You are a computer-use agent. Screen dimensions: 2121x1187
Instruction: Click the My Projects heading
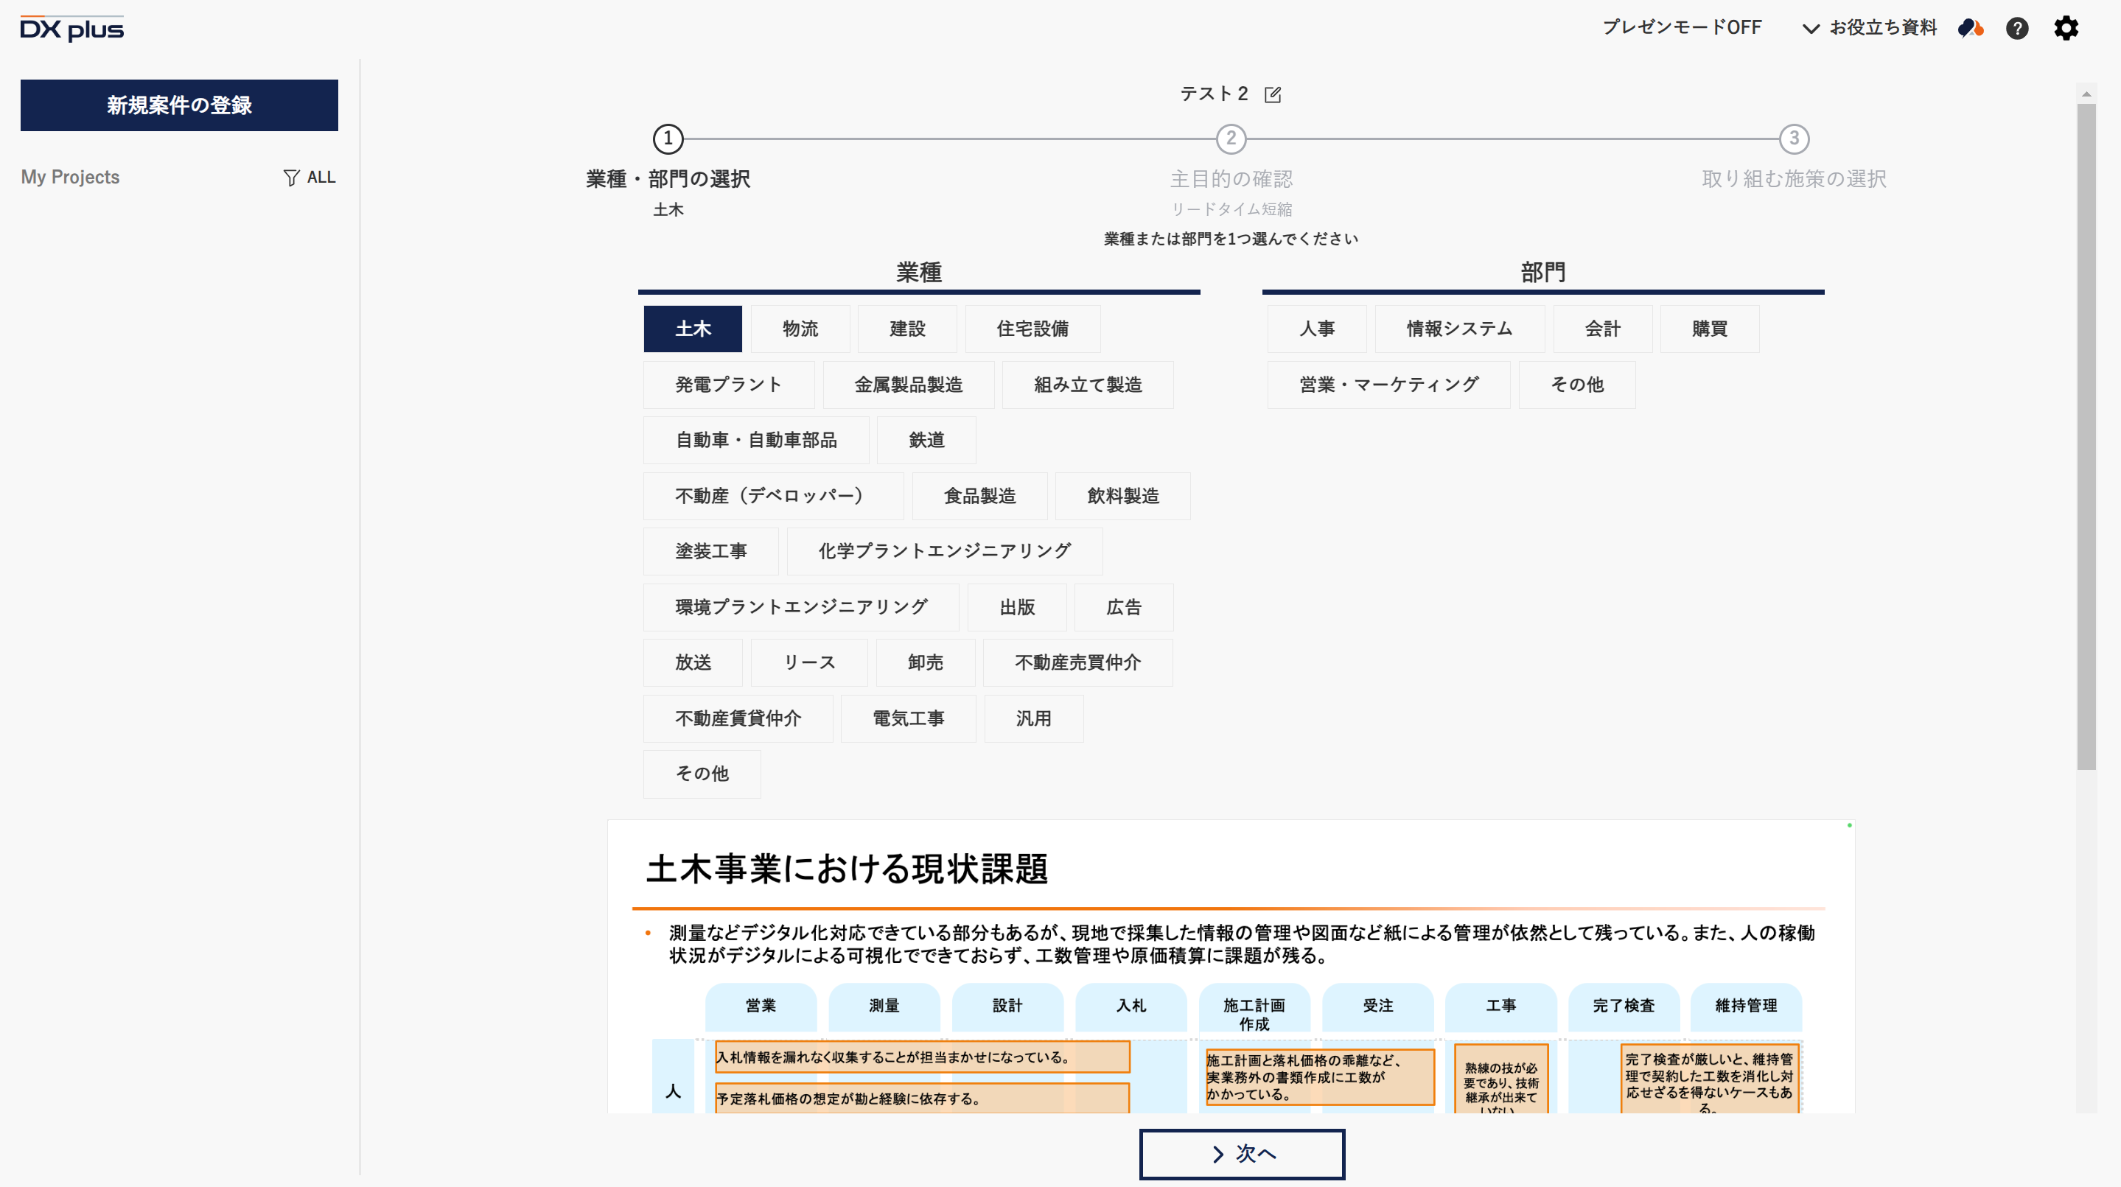pyautogui.click(x=70, y=178)
